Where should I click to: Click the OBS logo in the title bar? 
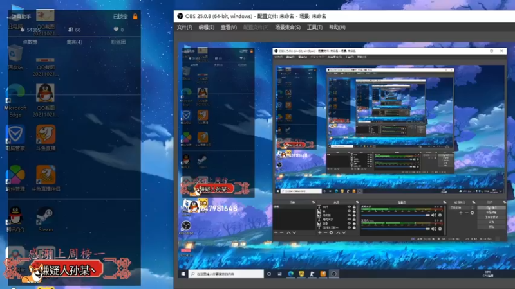pyautogui.click(x=180, y=16)
